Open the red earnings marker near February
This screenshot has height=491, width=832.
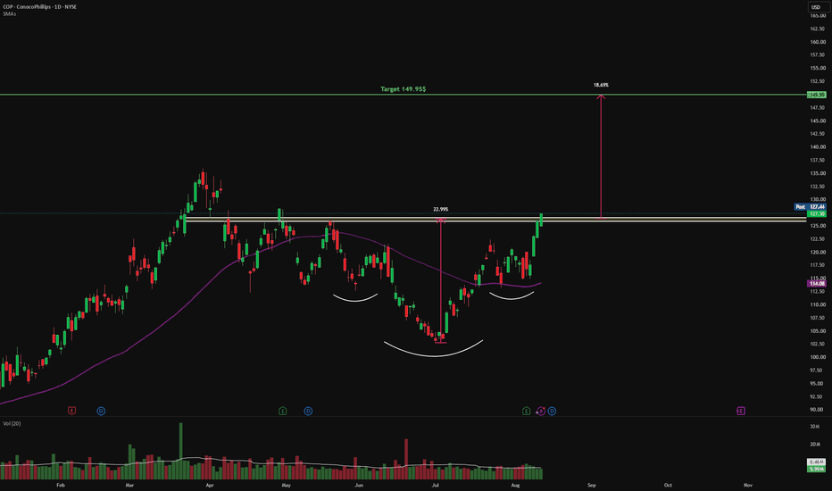tap(71, 411)
